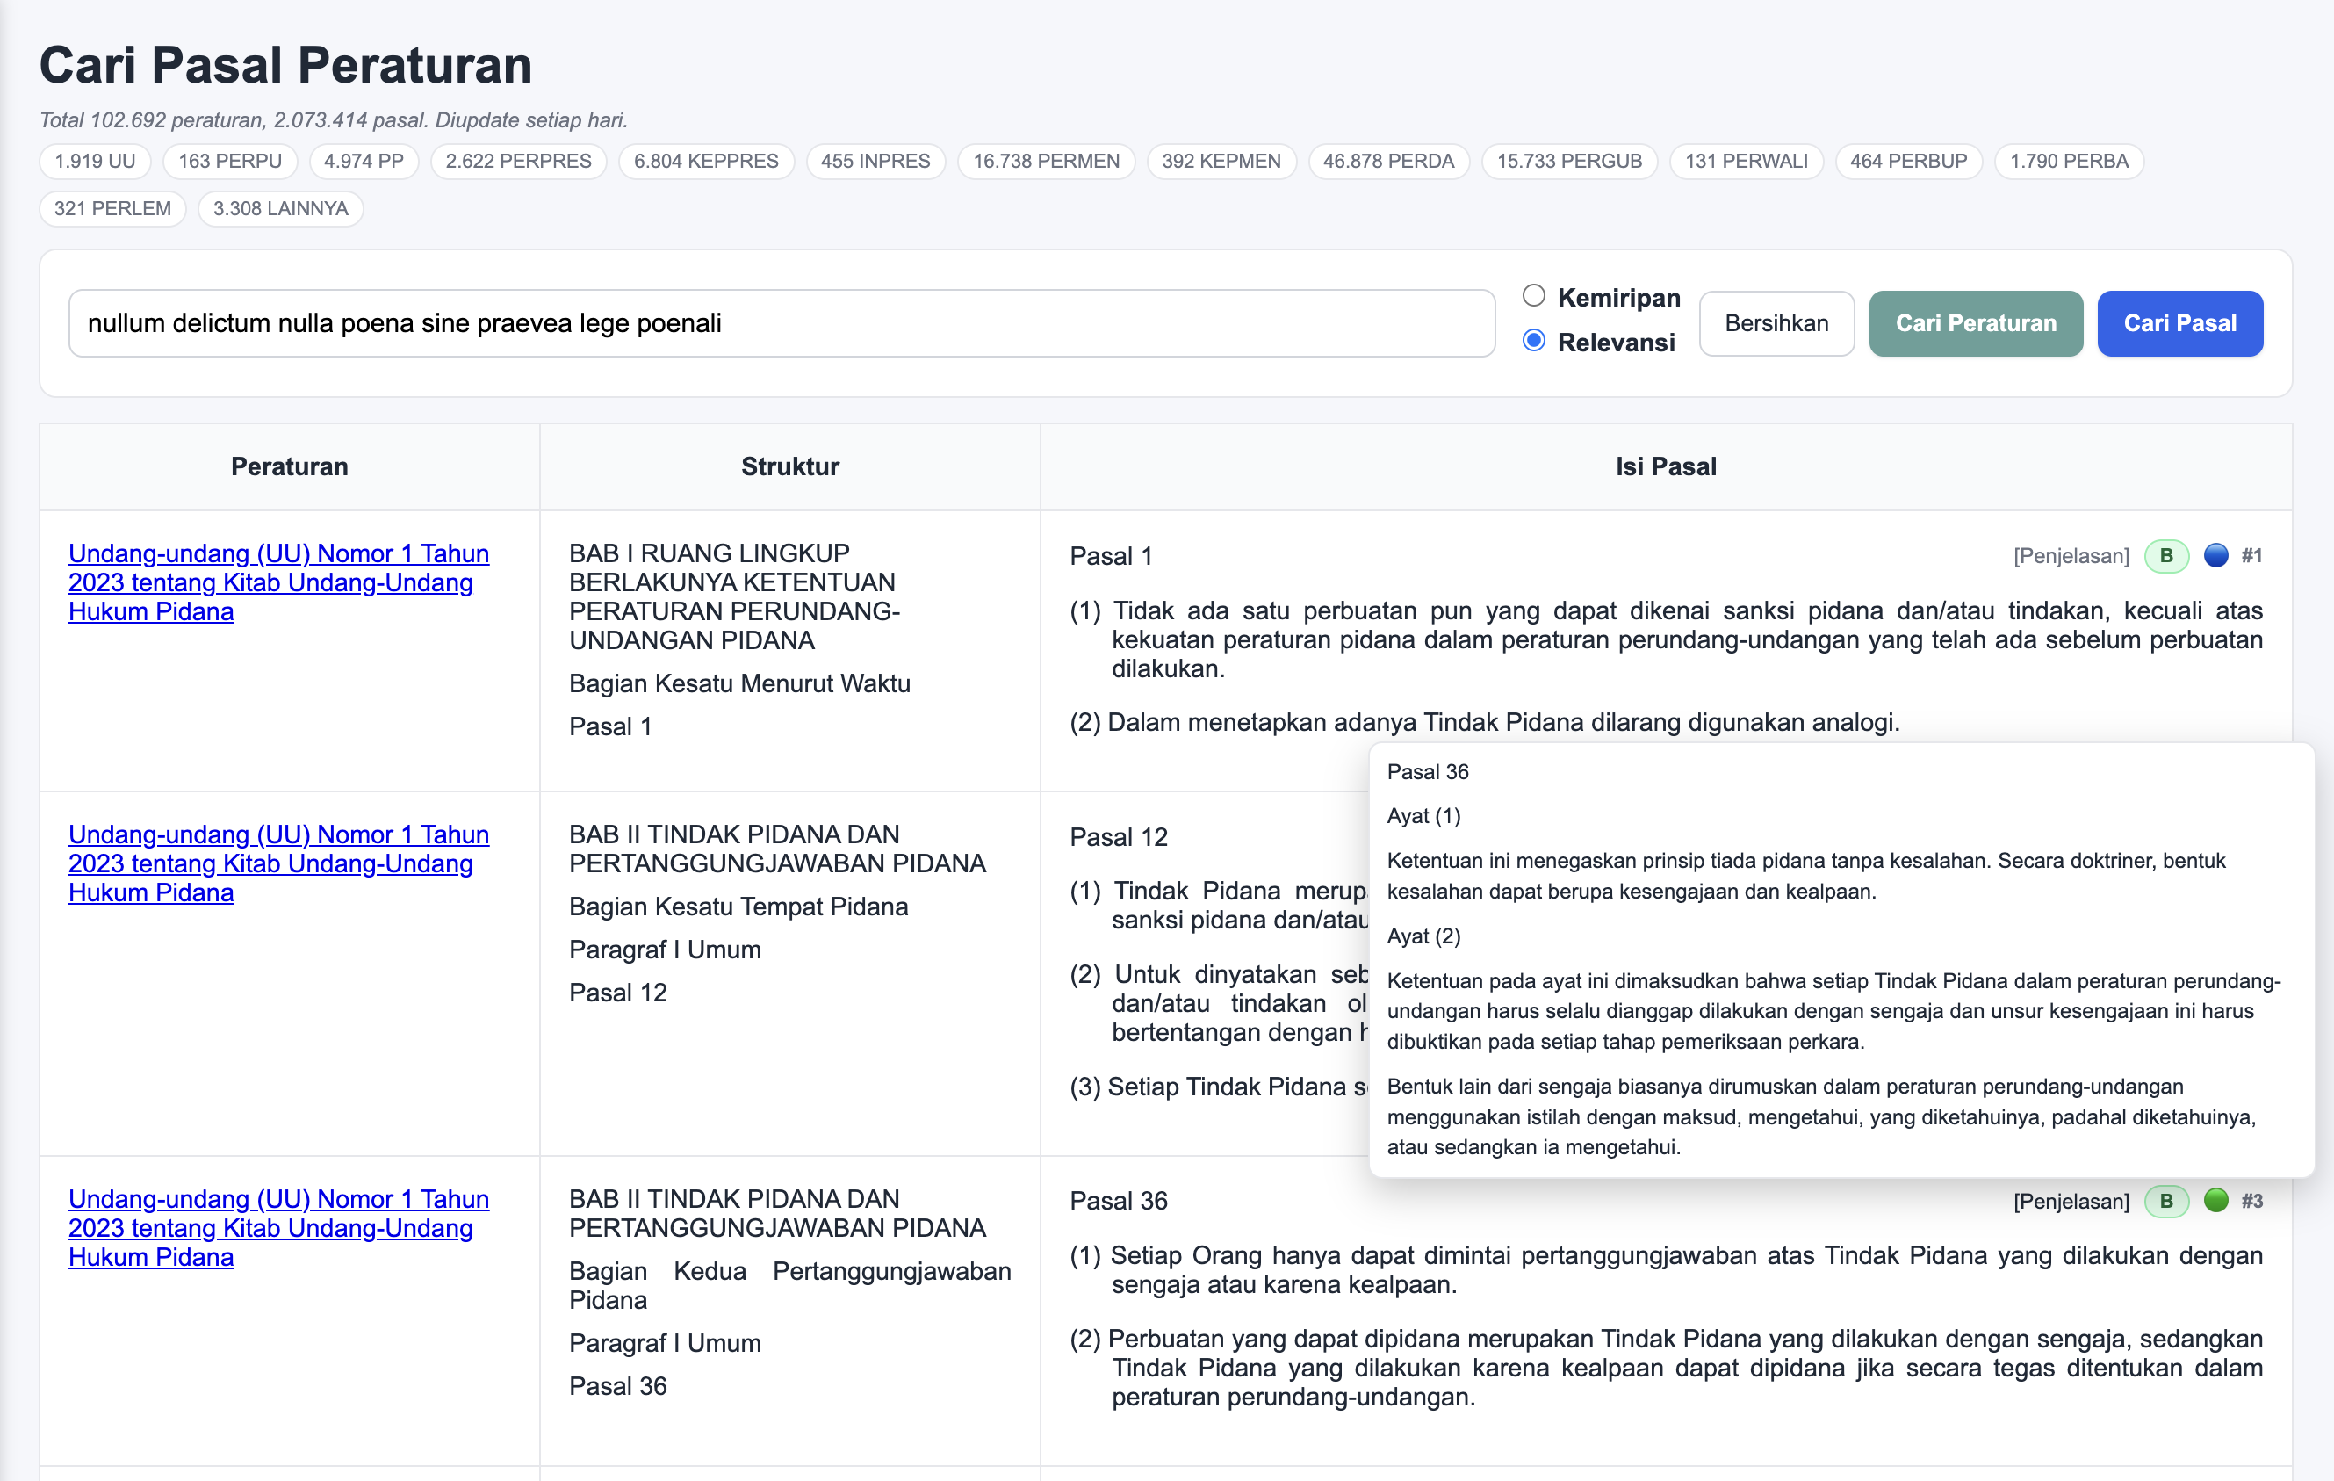Open UU Nomor 1 Tahun 2023 link in Pasal 1 row
This screenshot has width=2334, height=1481.
[x=279, y=582]
